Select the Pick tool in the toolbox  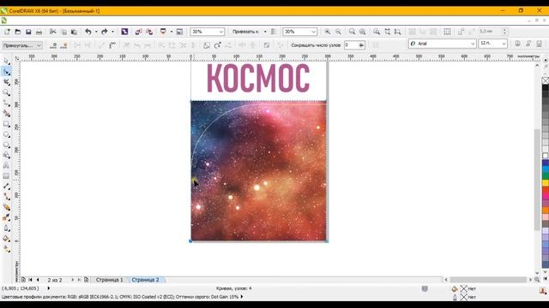pos(6,61)
